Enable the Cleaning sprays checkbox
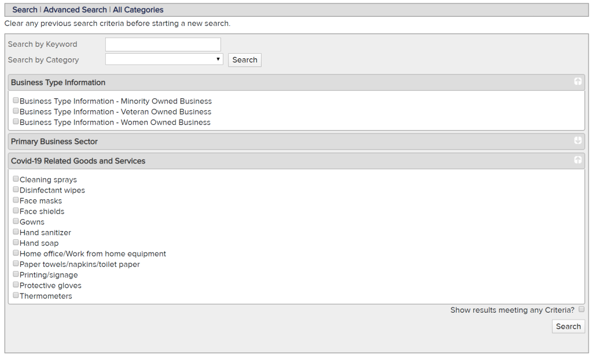 [x=16, y=179]
